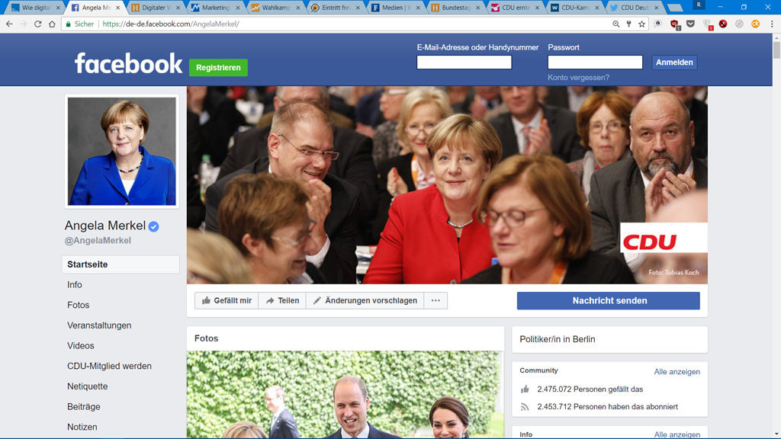Click the back navigation arrow
Screen dimensions: 781x439
pyautogui.click(x=8, y=24)
